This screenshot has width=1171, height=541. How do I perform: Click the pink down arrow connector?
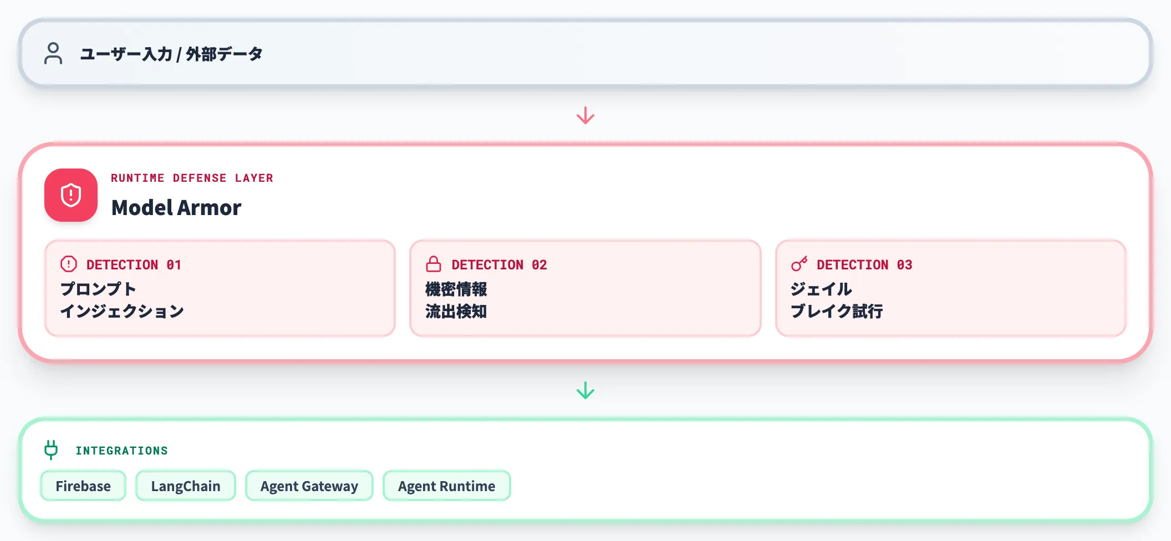point(585,115)
